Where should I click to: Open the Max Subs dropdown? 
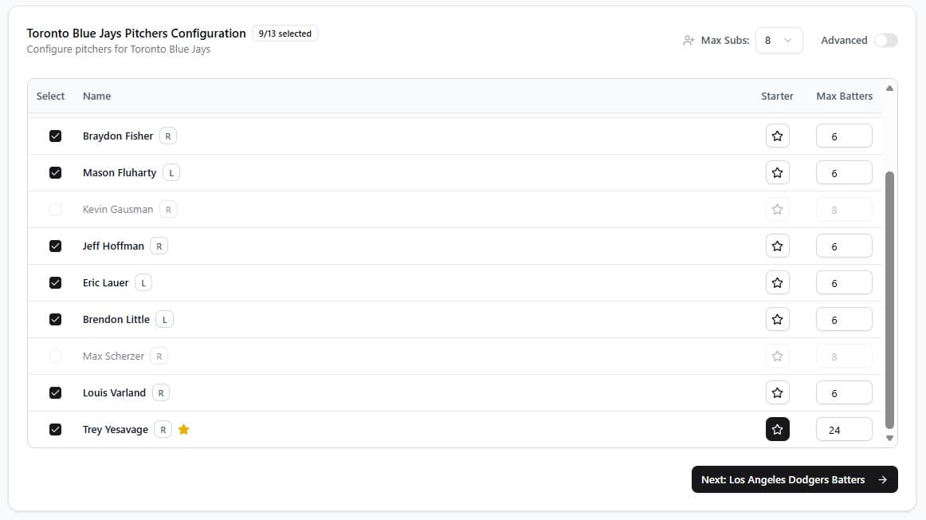point(778,41)
